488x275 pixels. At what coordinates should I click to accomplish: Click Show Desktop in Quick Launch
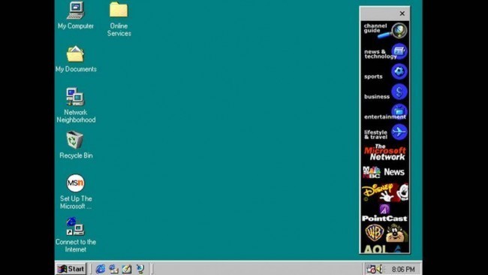click(x=127, y=269)
